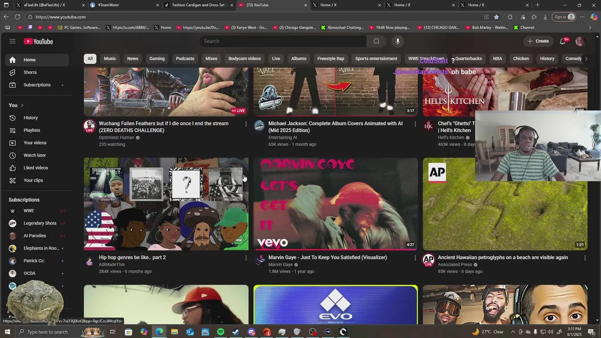
Task: Select the Gaming filter chip
Action: pyautogui.click(x=157, y=59)
